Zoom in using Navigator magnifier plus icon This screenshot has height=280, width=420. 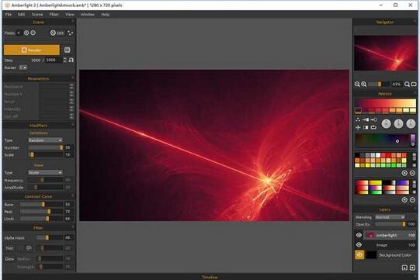363,85
